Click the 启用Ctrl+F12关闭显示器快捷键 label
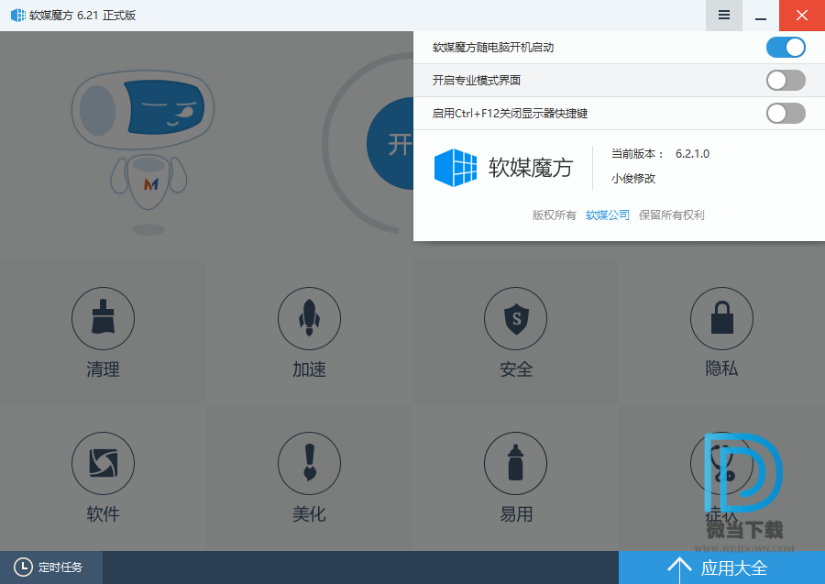Screen dimensions: 825x584 pyautogui.click(x=510, y=113)
